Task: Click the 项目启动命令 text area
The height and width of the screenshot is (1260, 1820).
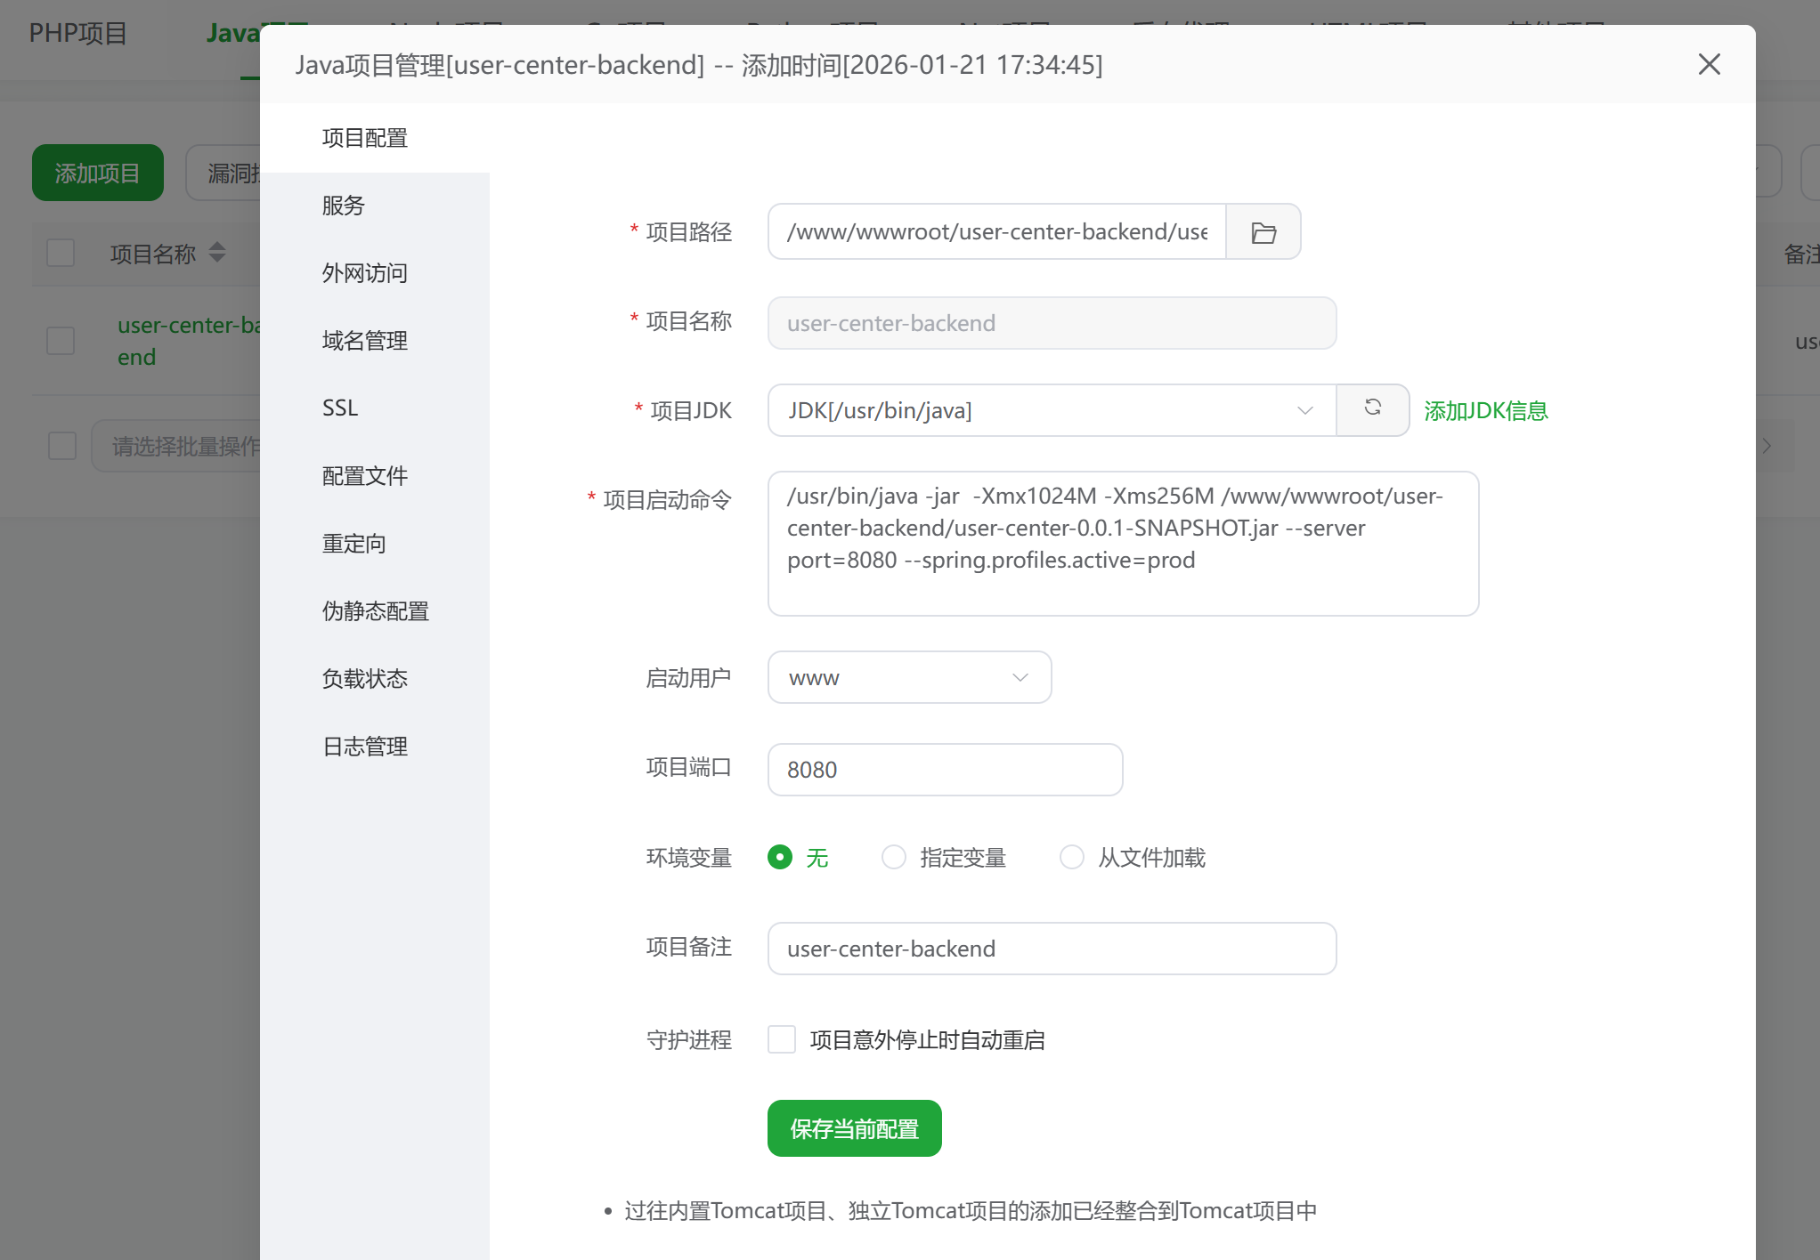Action: 1122,544
